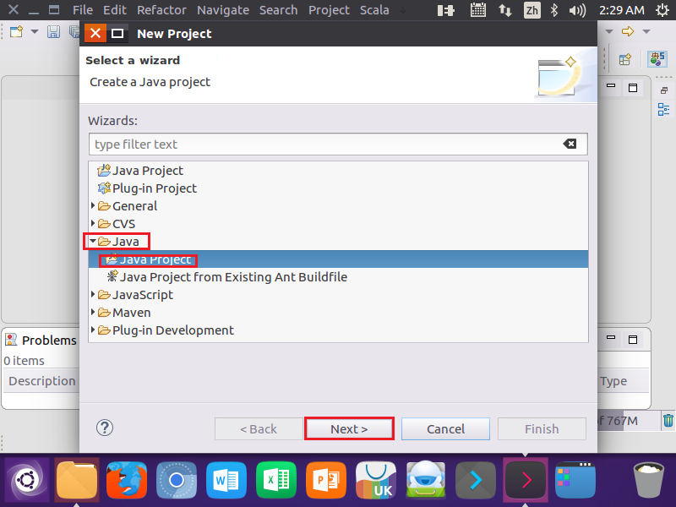The height and width of the screenshot is (507, 676).
Task: Maximize the Problems panel
Action: click(x=633, y=340)
